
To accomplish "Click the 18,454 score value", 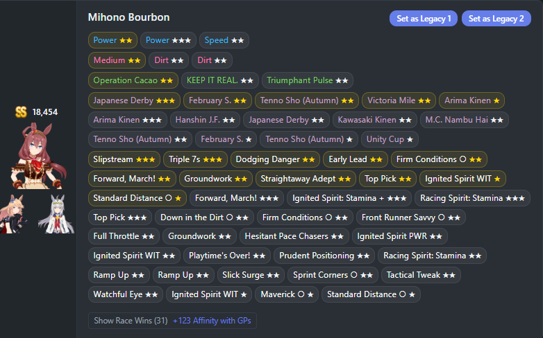I will click(45, 112).
